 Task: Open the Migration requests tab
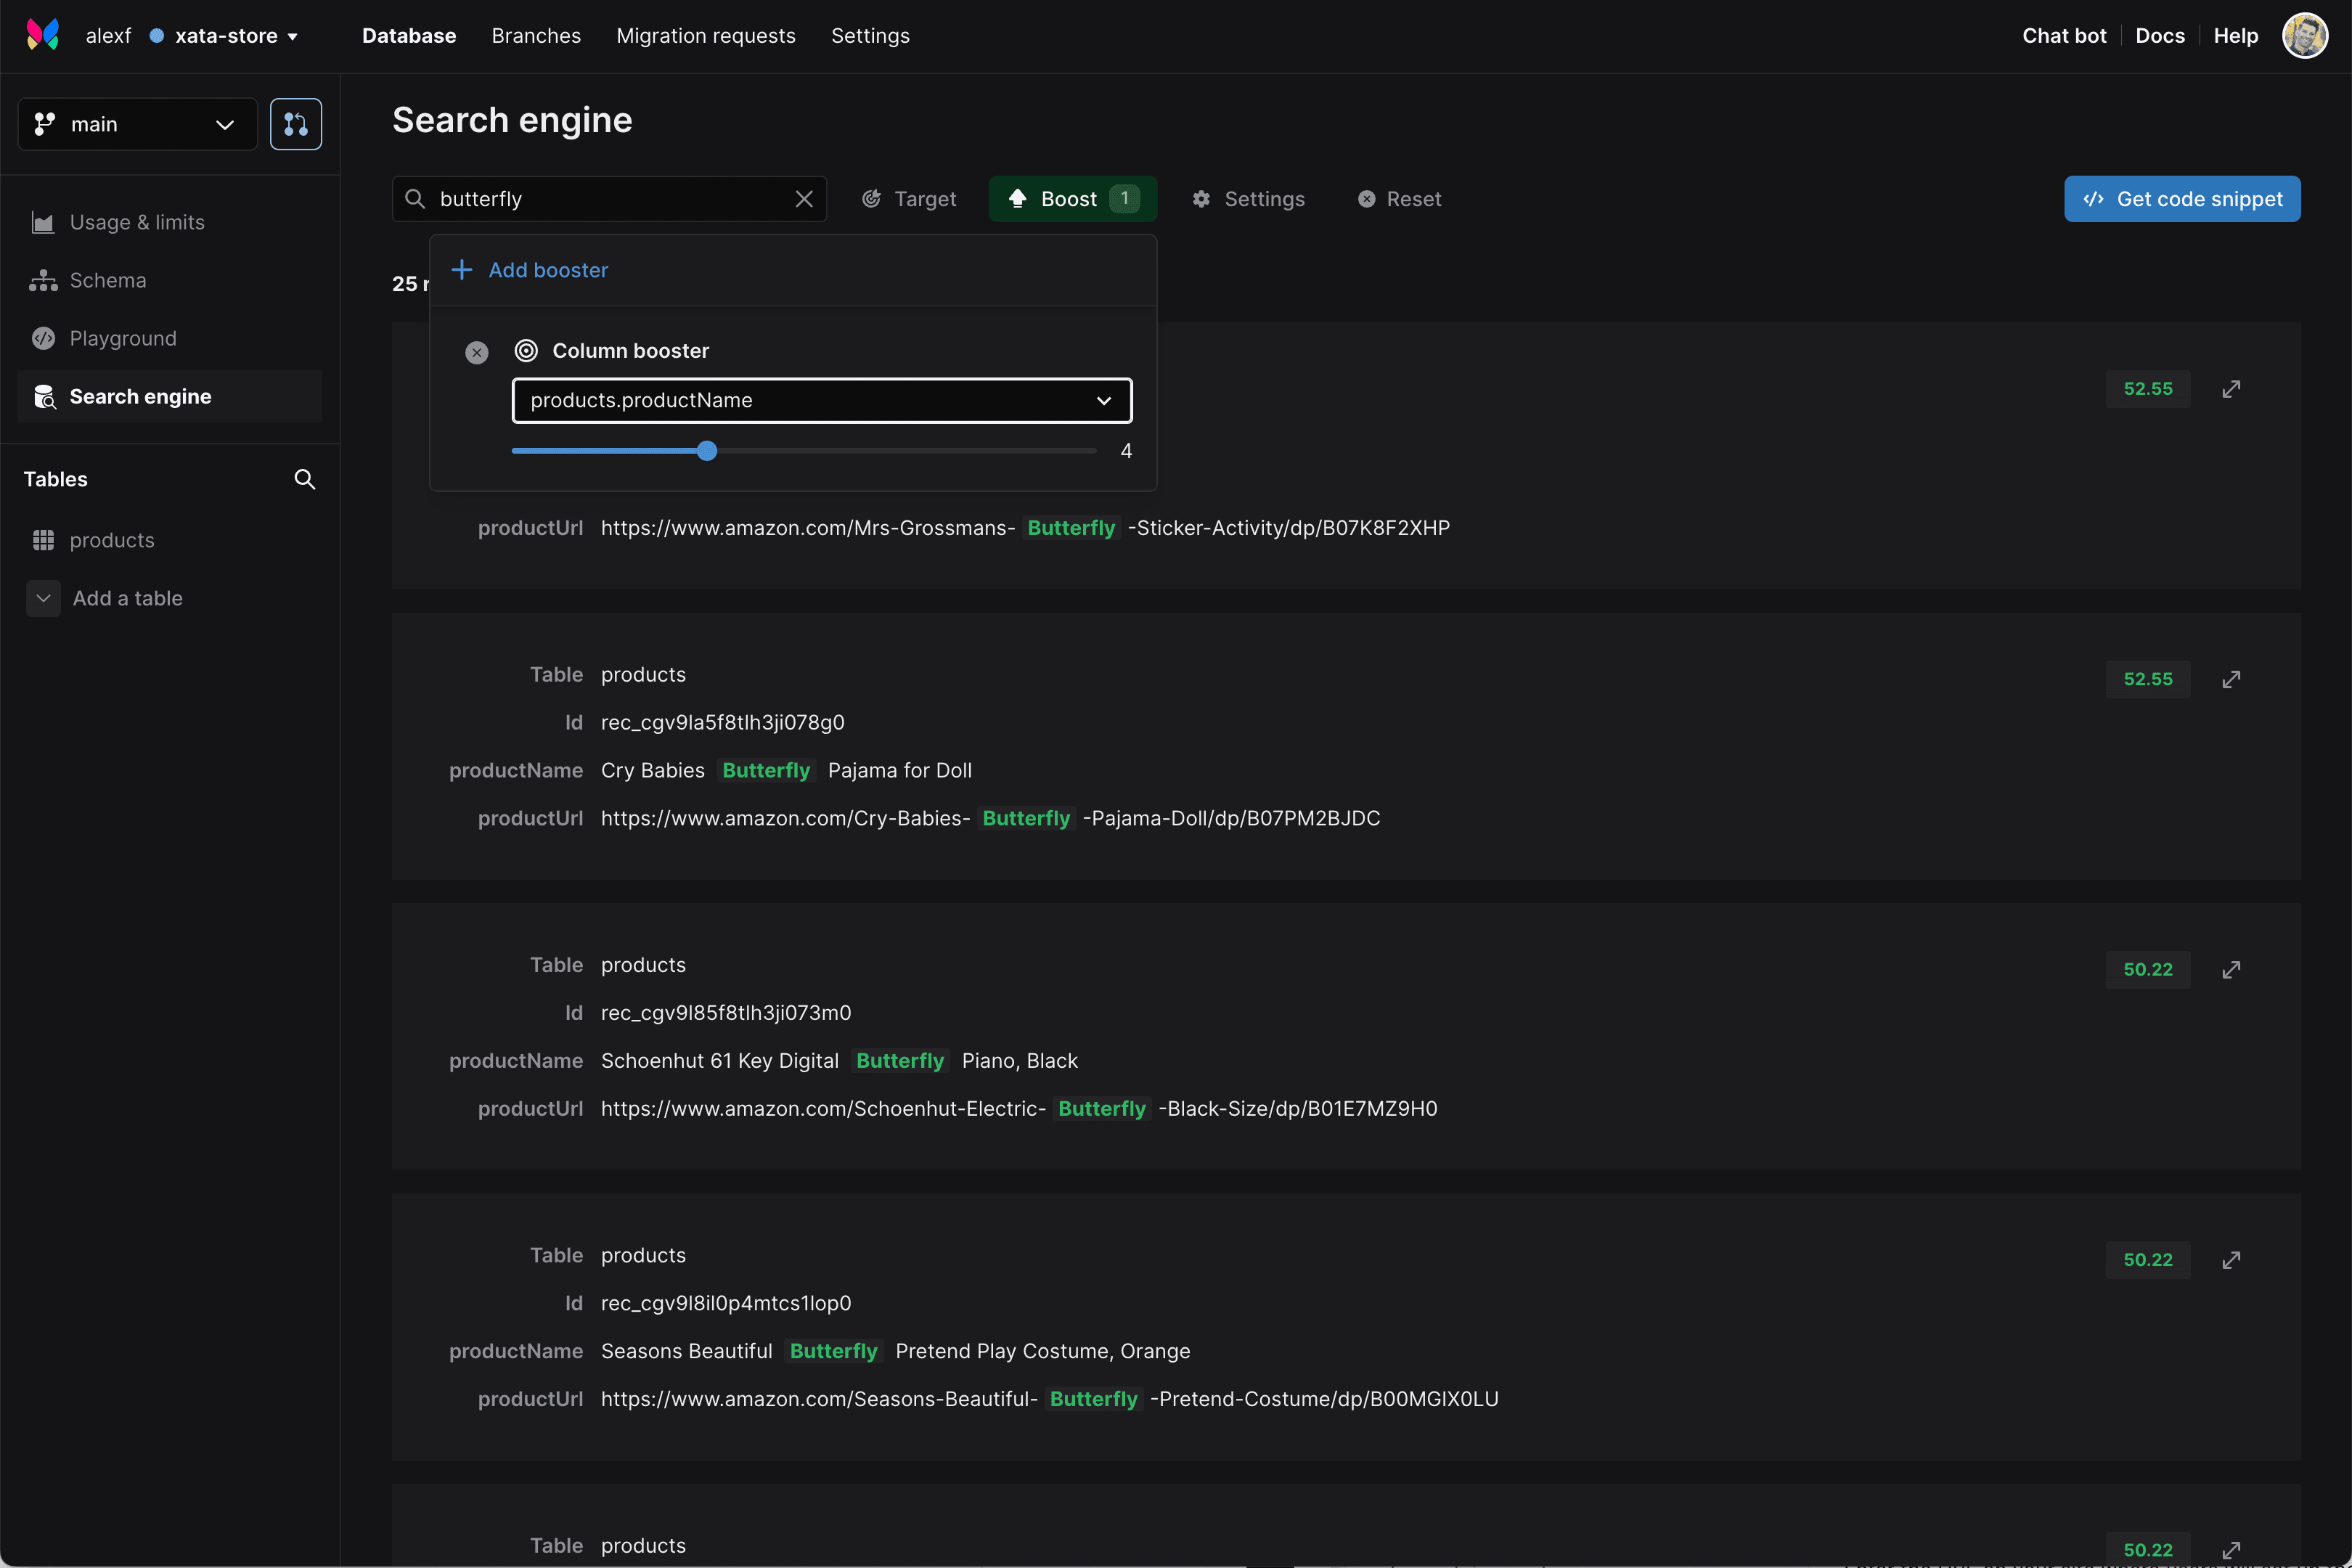(706, 36)
